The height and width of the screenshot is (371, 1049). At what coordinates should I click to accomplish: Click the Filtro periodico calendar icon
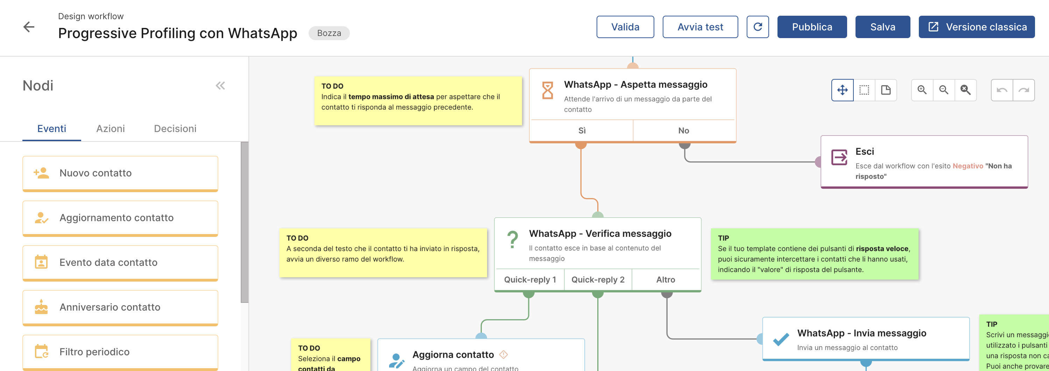[x=41, y=351]
